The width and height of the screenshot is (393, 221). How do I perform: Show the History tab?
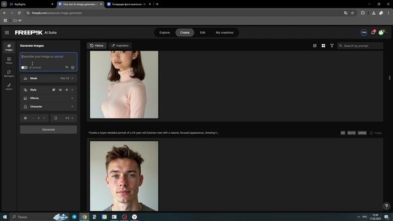pos(97,45)
